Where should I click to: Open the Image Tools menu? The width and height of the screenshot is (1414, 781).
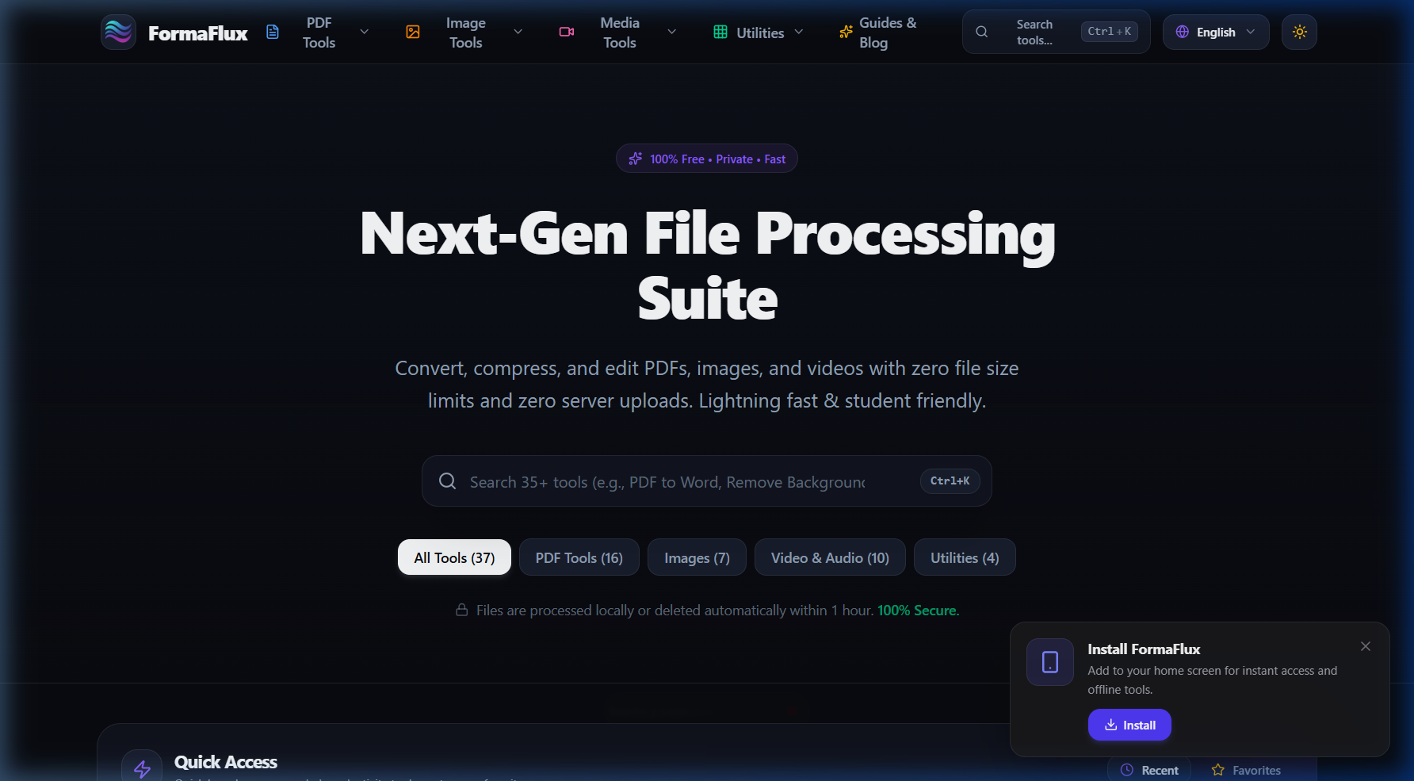coord(465,33)
